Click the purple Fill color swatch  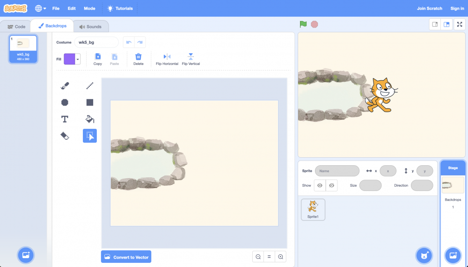[x=69, y=59]
